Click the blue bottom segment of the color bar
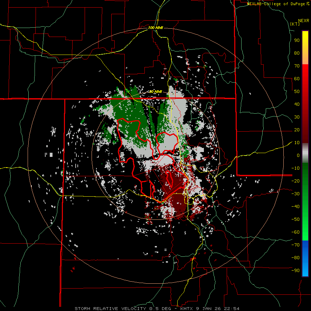This screenshot has width=311, height=311. (305, 258)
